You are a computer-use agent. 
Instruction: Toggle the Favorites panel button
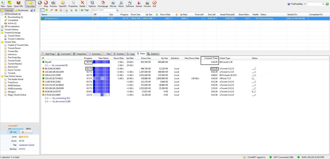[30, 4]
